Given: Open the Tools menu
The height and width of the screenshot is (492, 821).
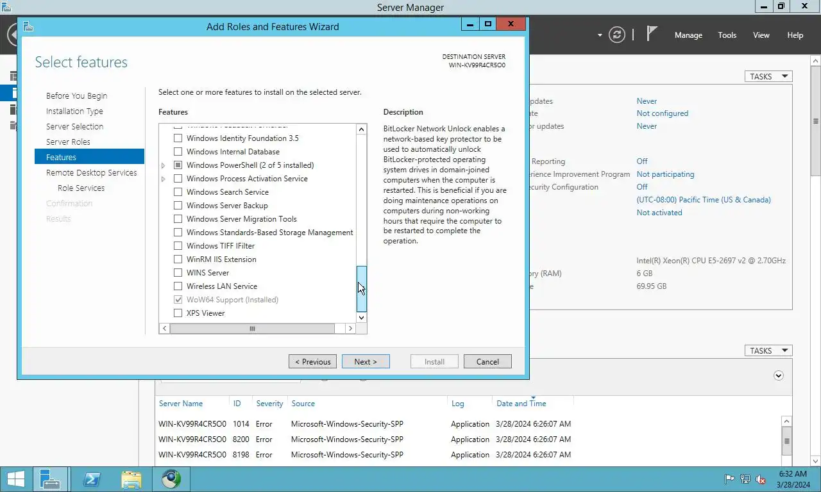Looking at the screenshot, I should pyautogui.click(x=727, y=35).
